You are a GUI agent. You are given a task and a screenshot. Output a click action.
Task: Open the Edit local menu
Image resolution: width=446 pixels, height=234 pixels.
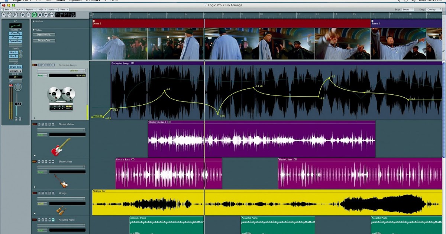(x=8, y=9)
